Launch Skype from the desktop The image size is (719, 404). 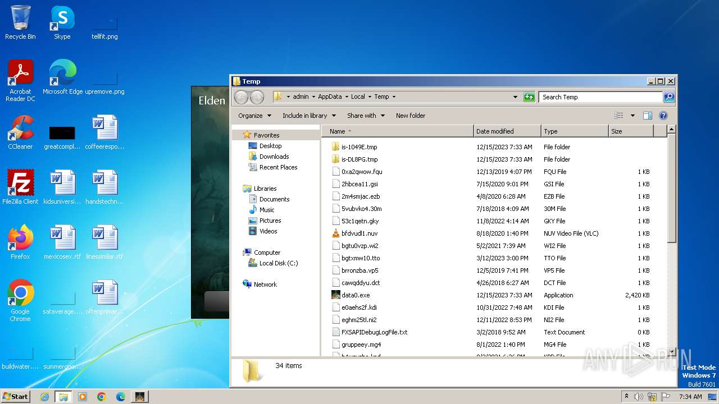point(62,22)
